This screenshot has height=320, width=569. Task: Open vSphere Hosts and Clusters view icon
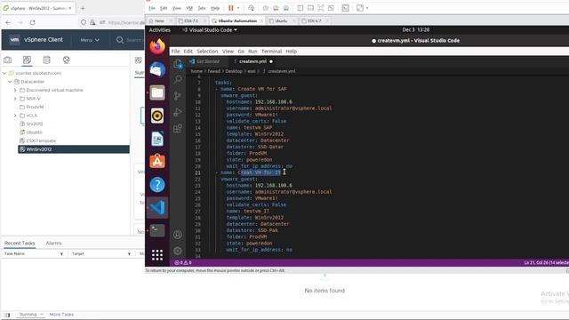pyautogui.click(x=8, y=60)
